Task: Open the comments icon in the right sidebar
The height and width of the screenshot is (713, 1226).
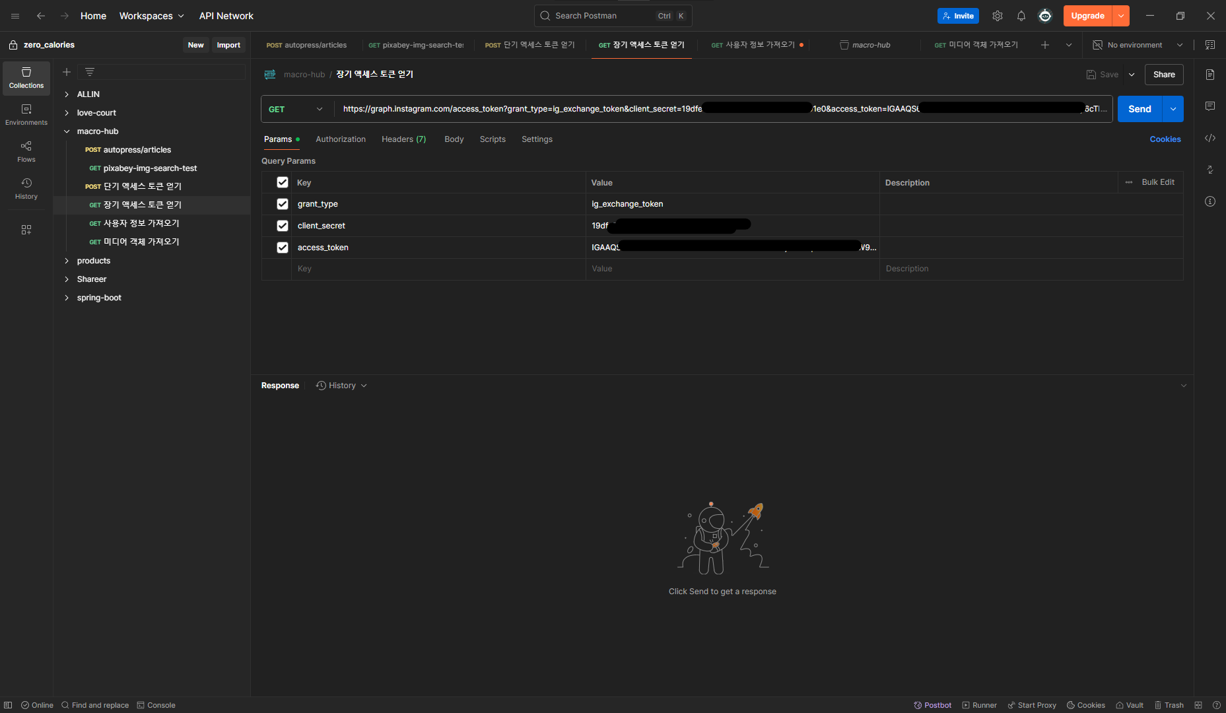Action: 1210,106
